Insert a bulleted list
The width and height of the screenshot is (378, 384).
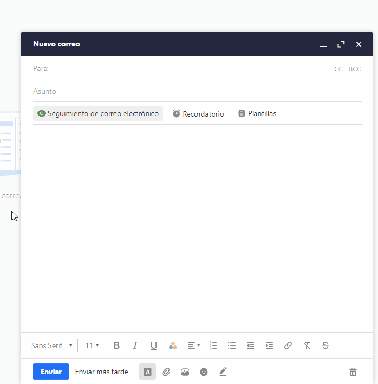[x=232, y=345]
